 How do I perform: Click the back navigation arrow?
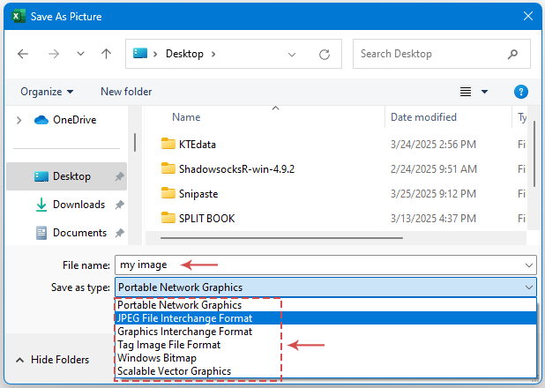click(23, 54)
